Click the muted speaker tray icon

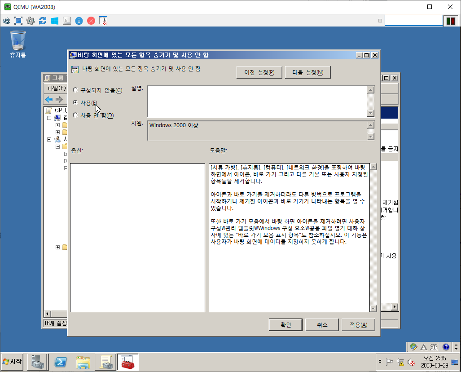[411, 362]
